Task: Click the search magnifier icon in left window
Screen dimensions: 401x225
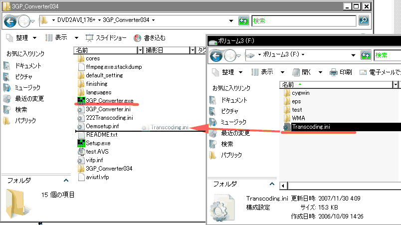Action: coord(364,20)
